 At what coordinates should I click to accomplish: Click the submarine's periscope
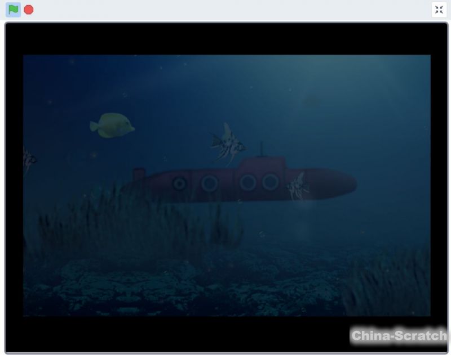point(260,150)
